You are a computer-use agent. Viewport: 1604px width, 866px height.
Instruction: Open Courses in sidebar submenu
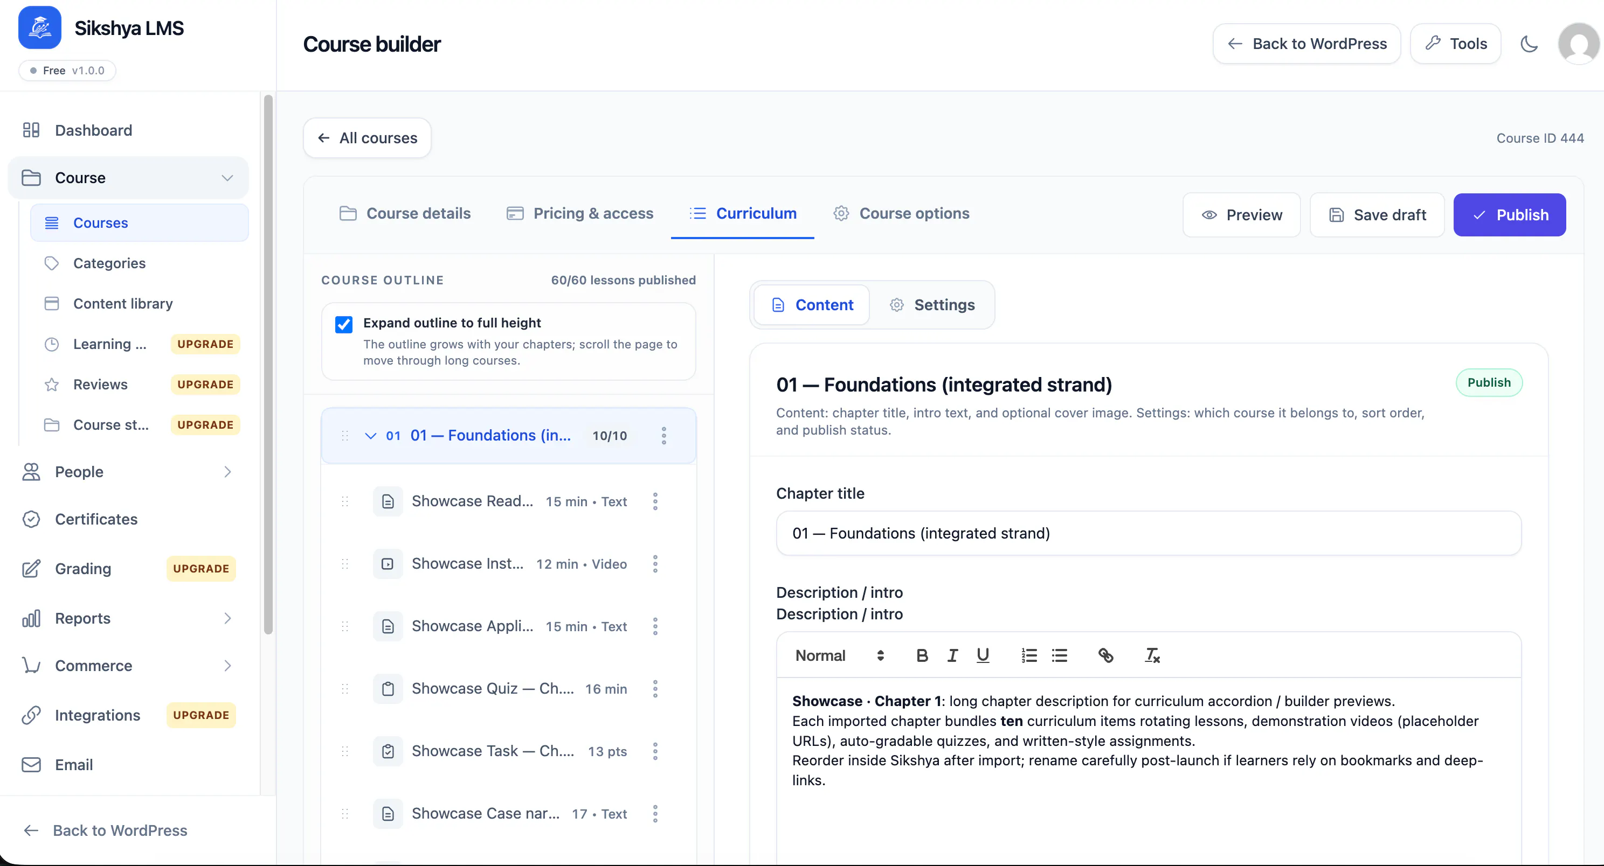point(140,223)
